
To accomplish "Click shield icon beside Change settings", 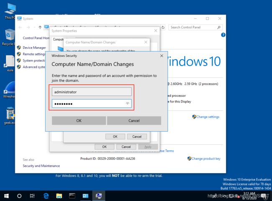I will point(194,117).
